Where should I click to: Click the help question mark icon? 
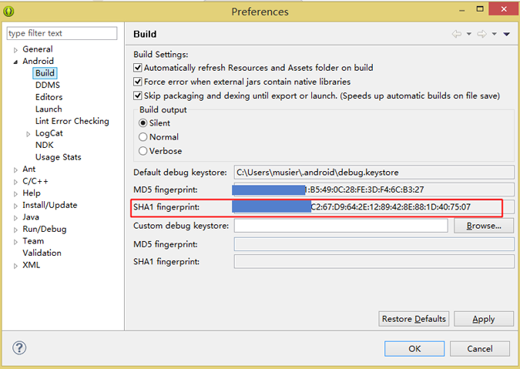pos(19,347)
